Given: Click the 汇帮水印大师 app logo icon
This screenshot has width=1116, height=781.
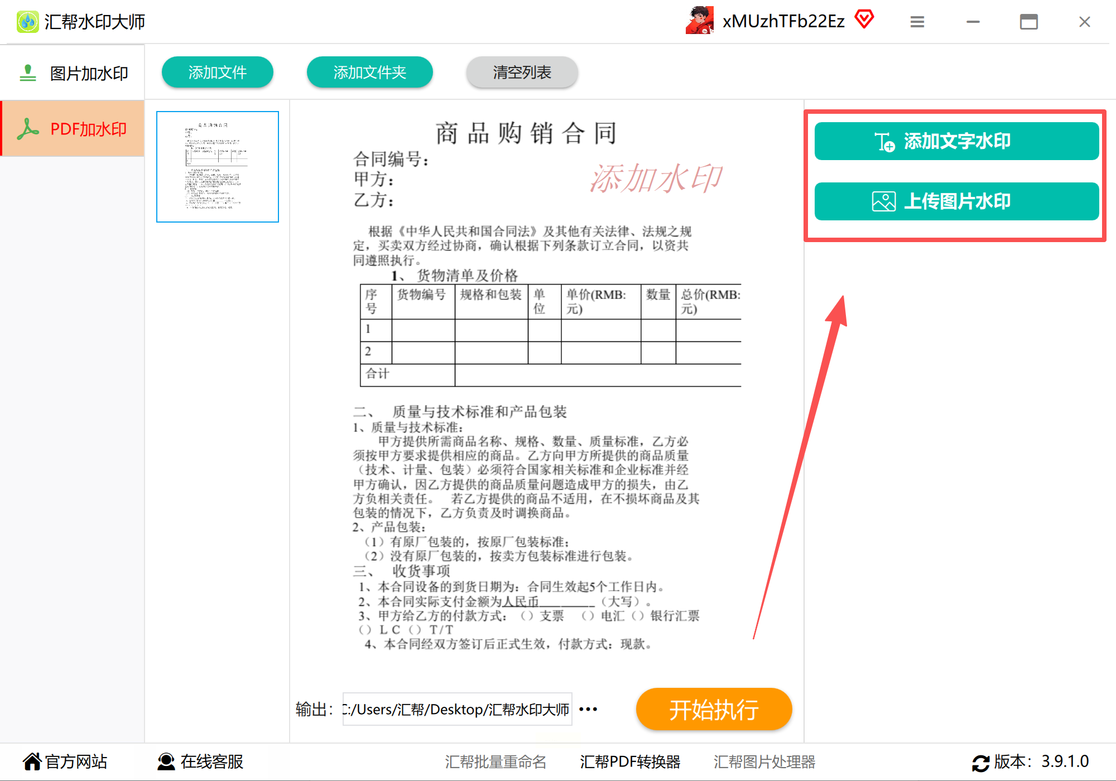Looking at the screenshot, I should tap(27, 22).
